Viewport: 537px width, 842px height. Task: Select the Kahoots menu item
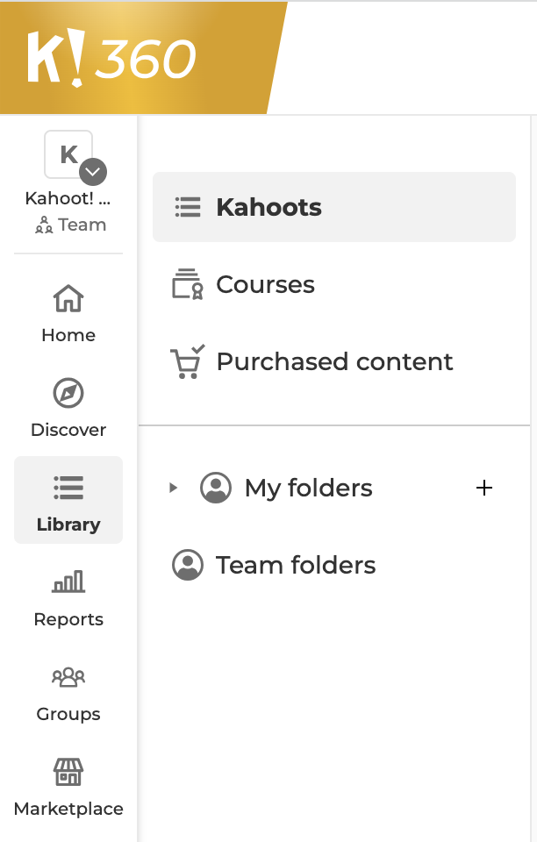(x=334, y=207)
